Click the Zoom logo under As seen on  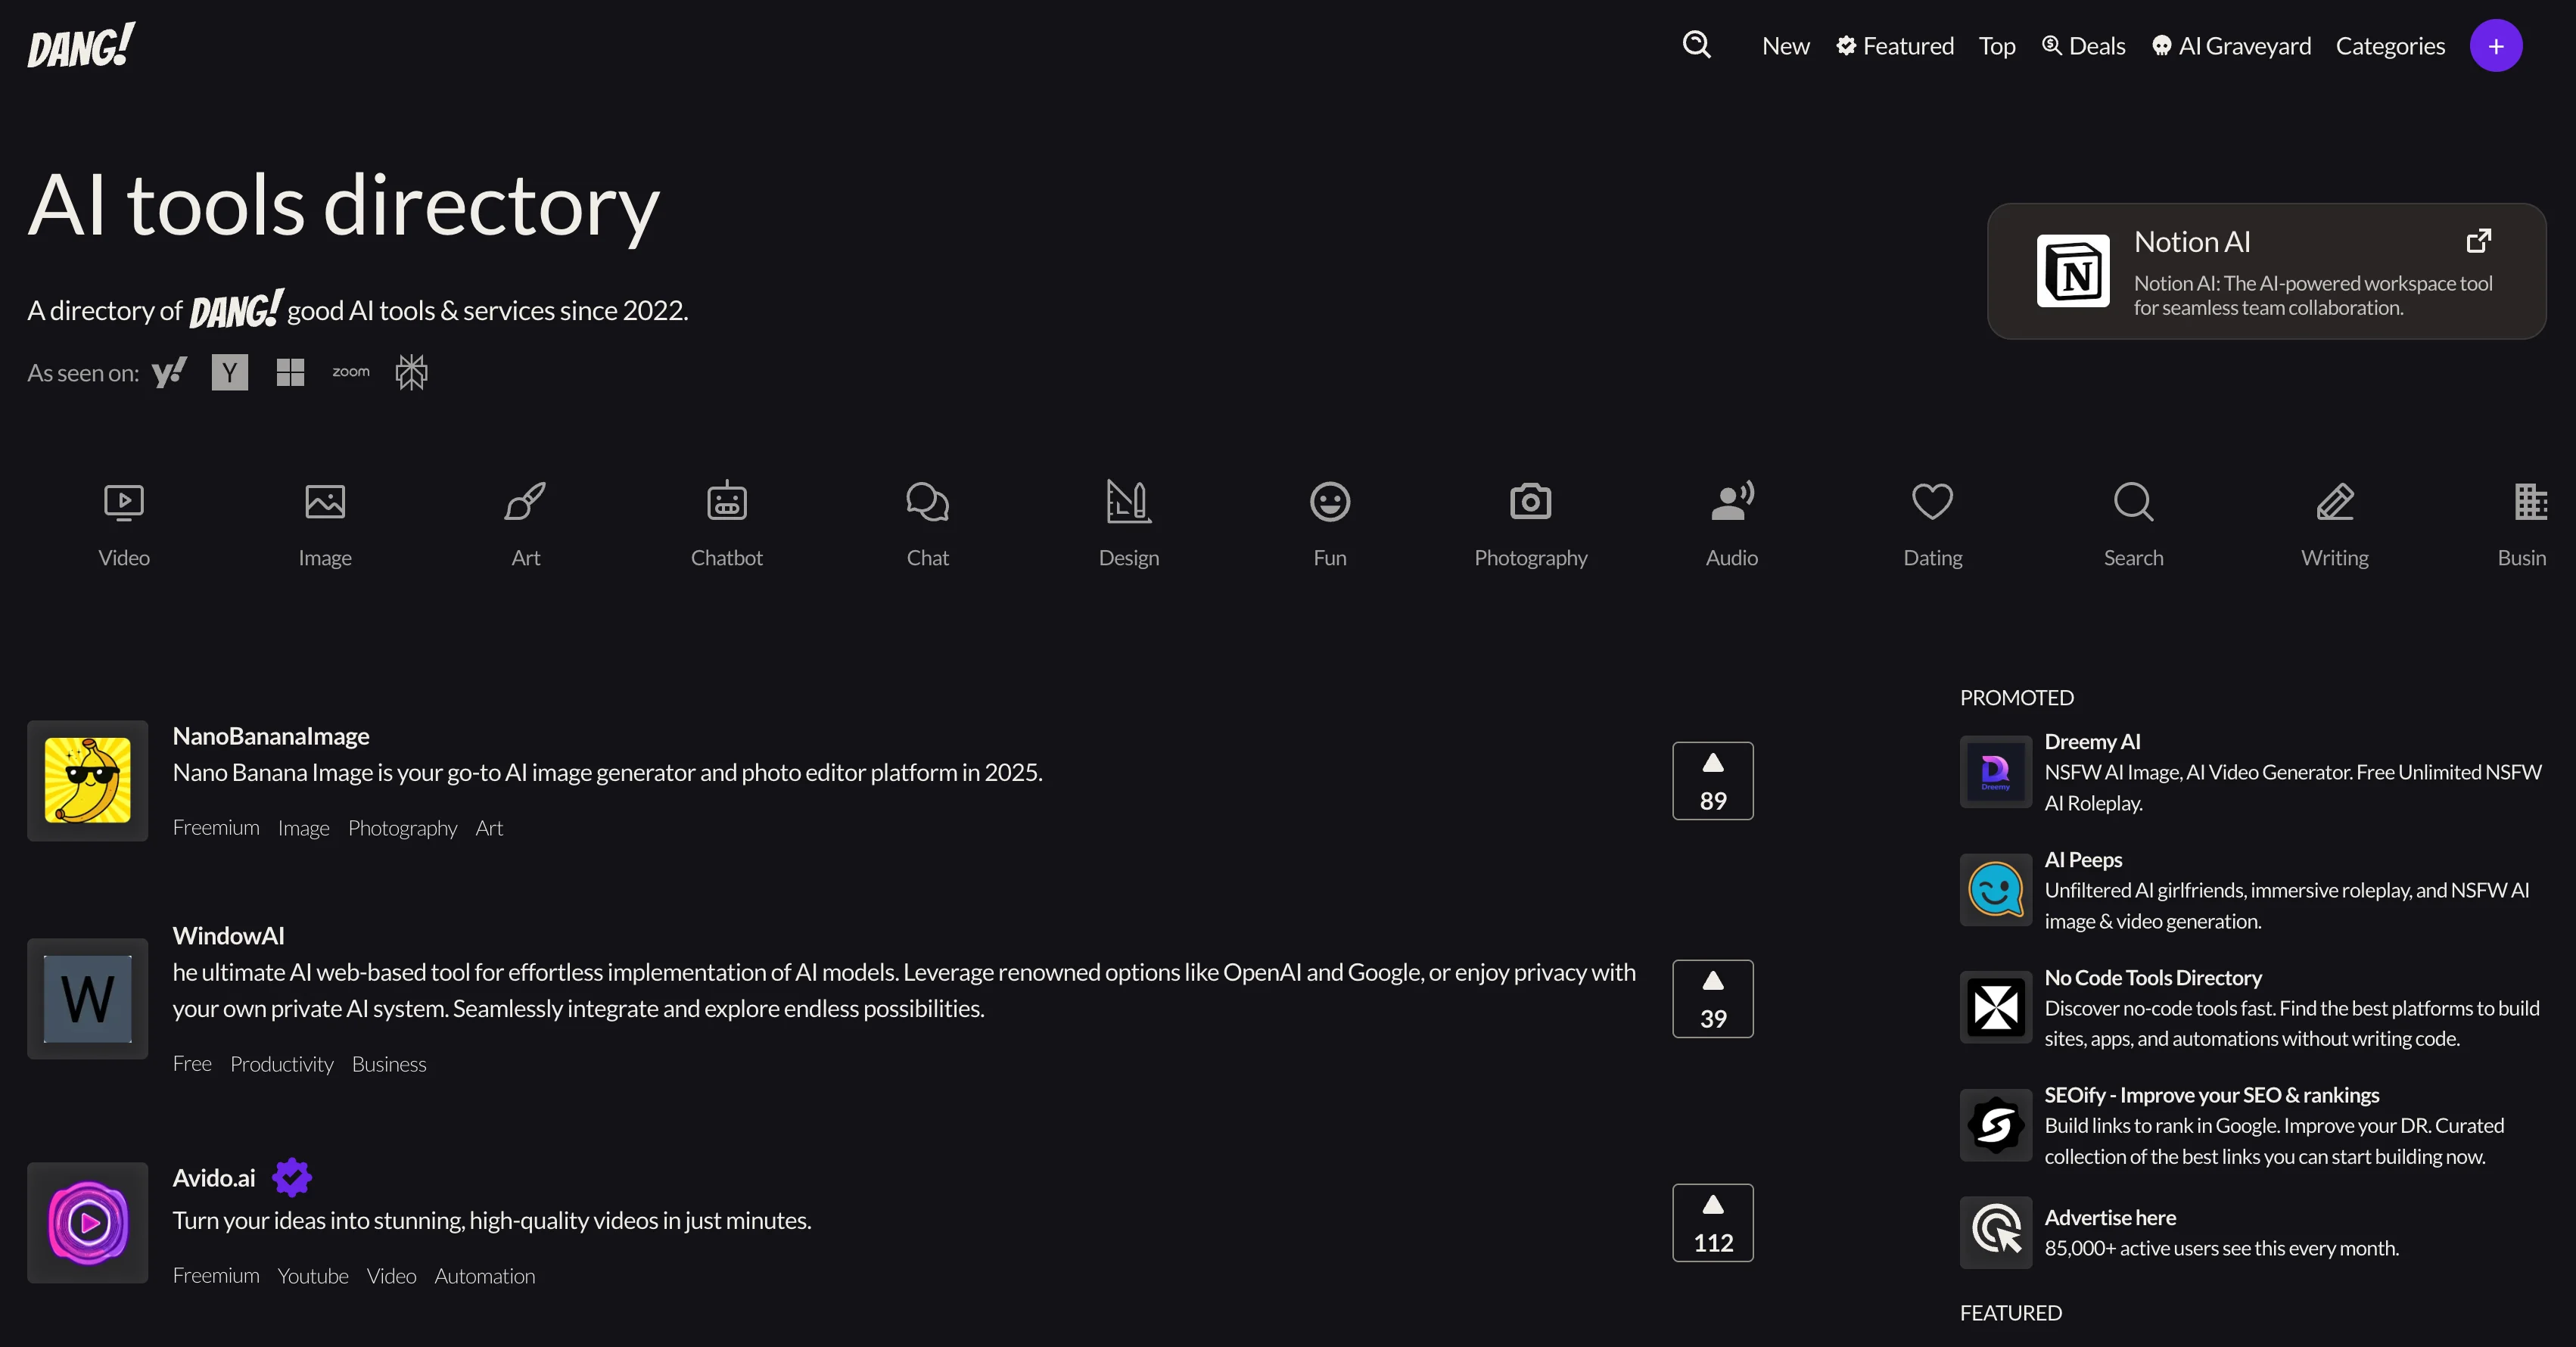[351, 372]
